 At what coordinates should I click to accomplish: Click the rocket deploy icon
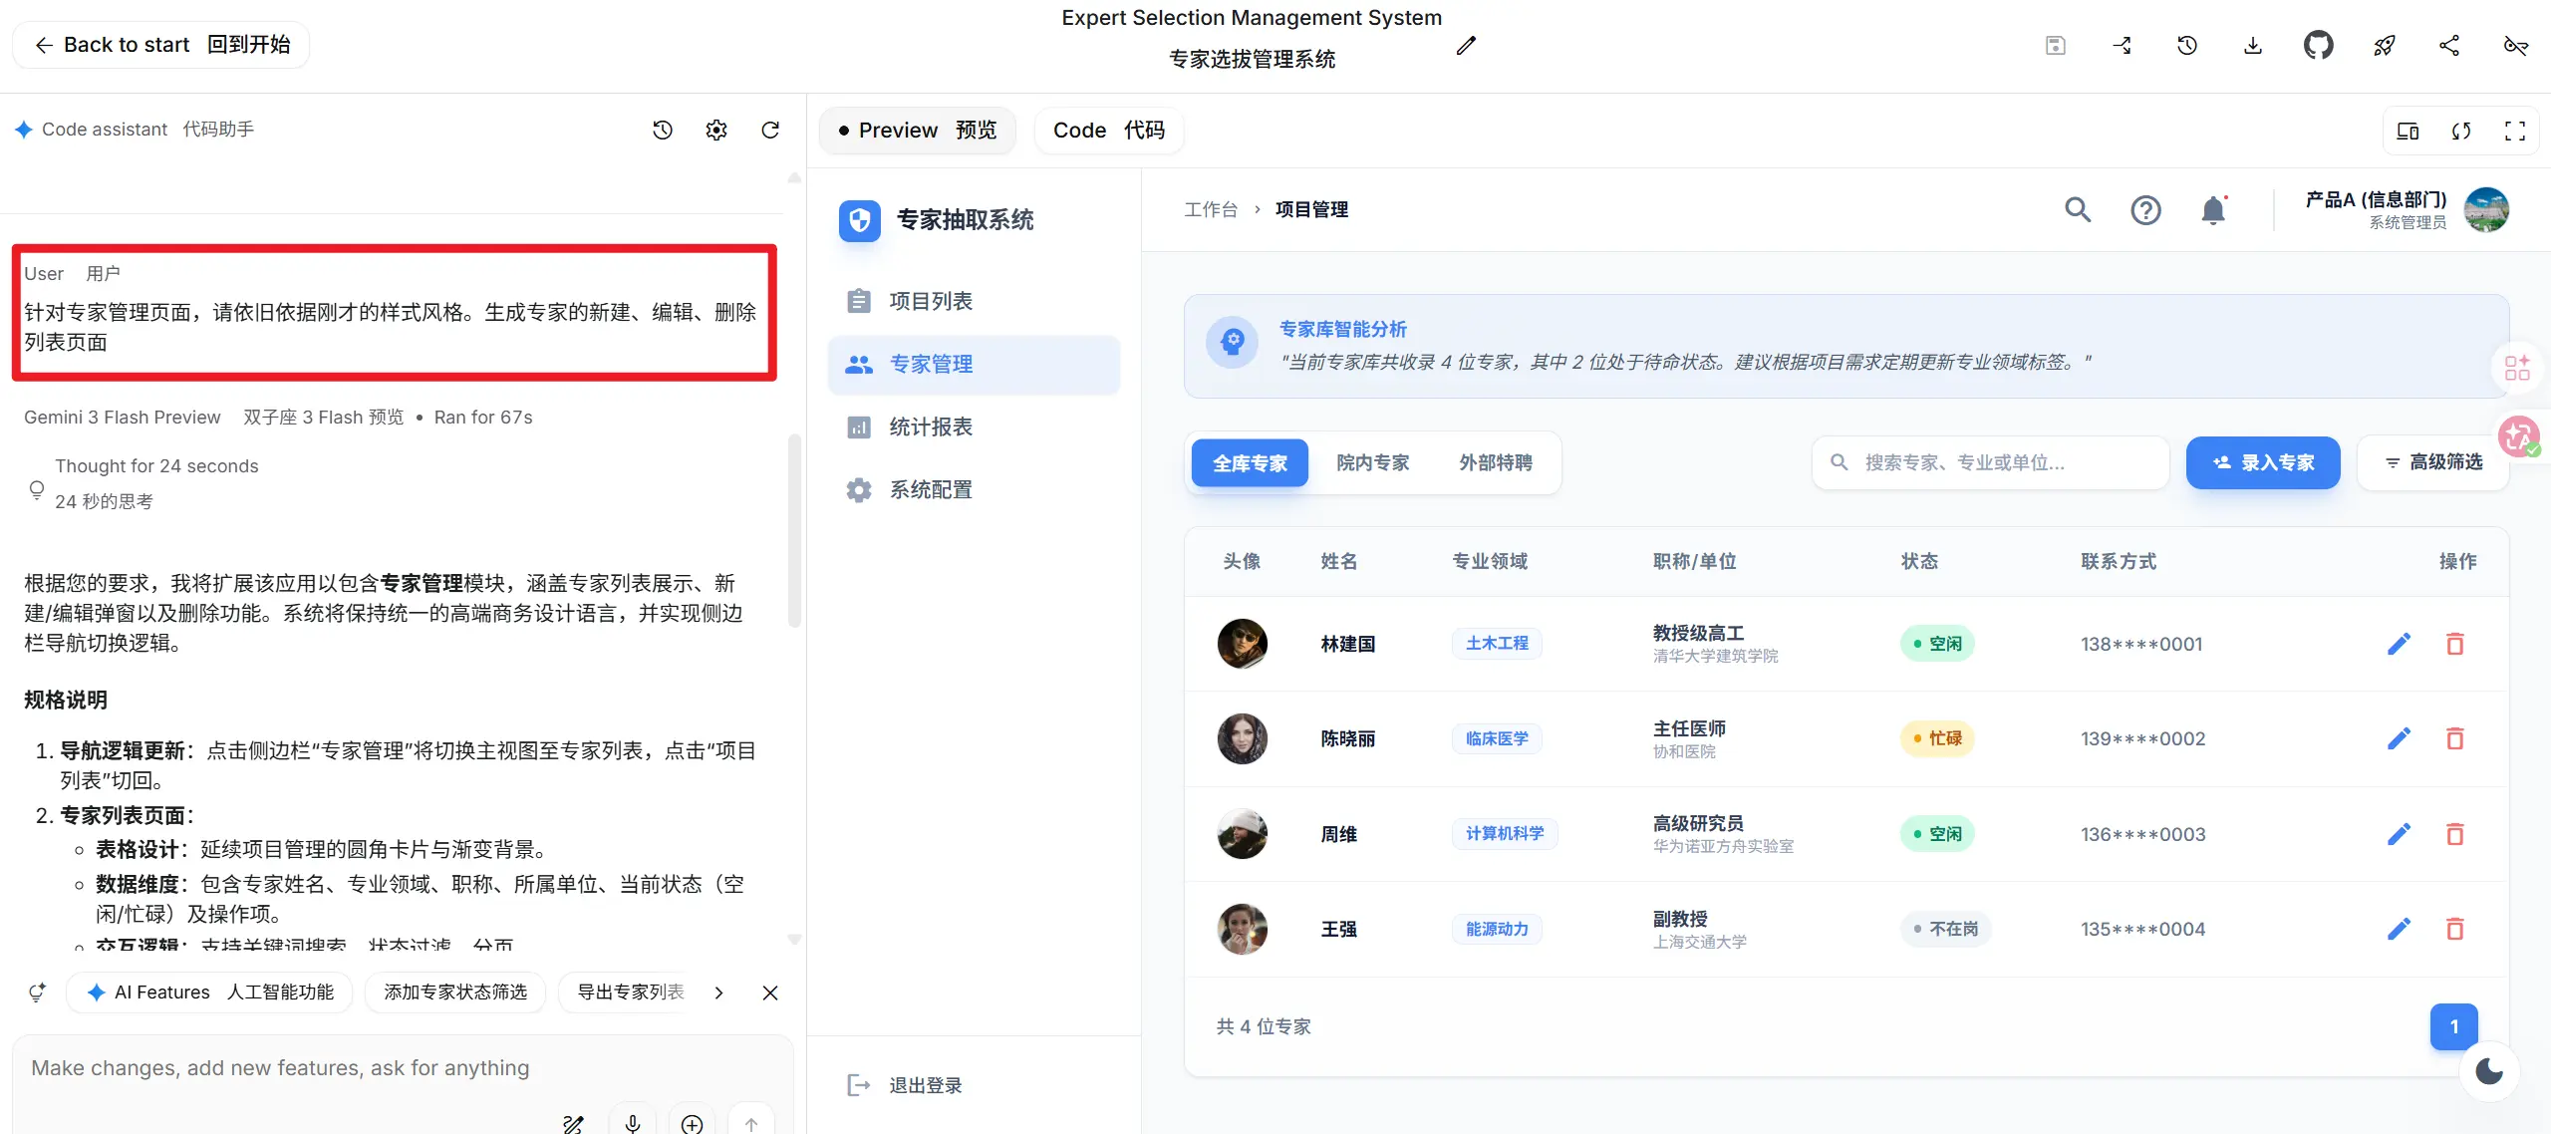[x=2384, y=45]
